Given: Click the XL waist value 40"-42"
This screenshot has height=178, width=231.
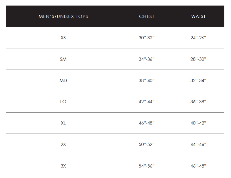Looking at the screenshot, I should 198,123.
